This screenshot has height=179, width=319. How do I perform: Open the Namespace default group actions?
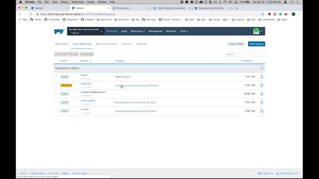(262, 69)
